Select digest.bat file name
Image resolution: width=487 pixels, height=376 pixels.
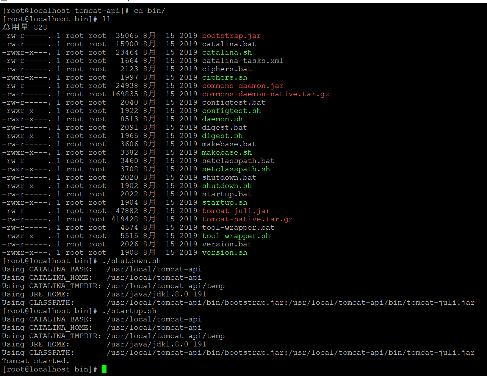(x=224, y=127)
